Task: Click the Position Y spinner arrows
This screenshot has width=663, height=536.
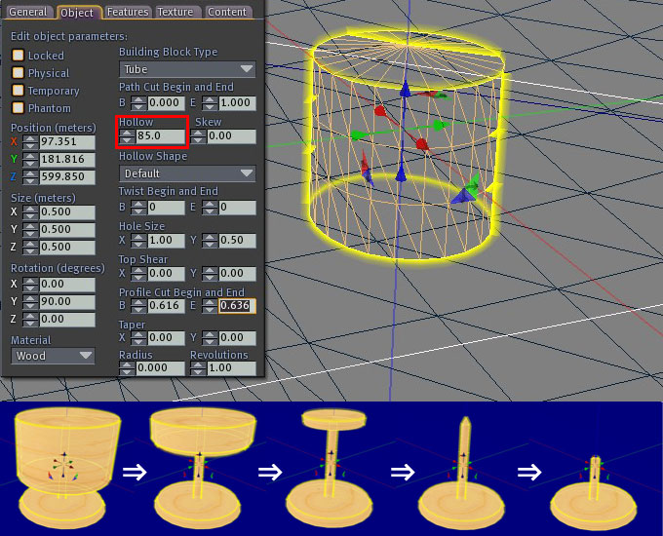Action: pyautogui.click(x=29, y=160)
